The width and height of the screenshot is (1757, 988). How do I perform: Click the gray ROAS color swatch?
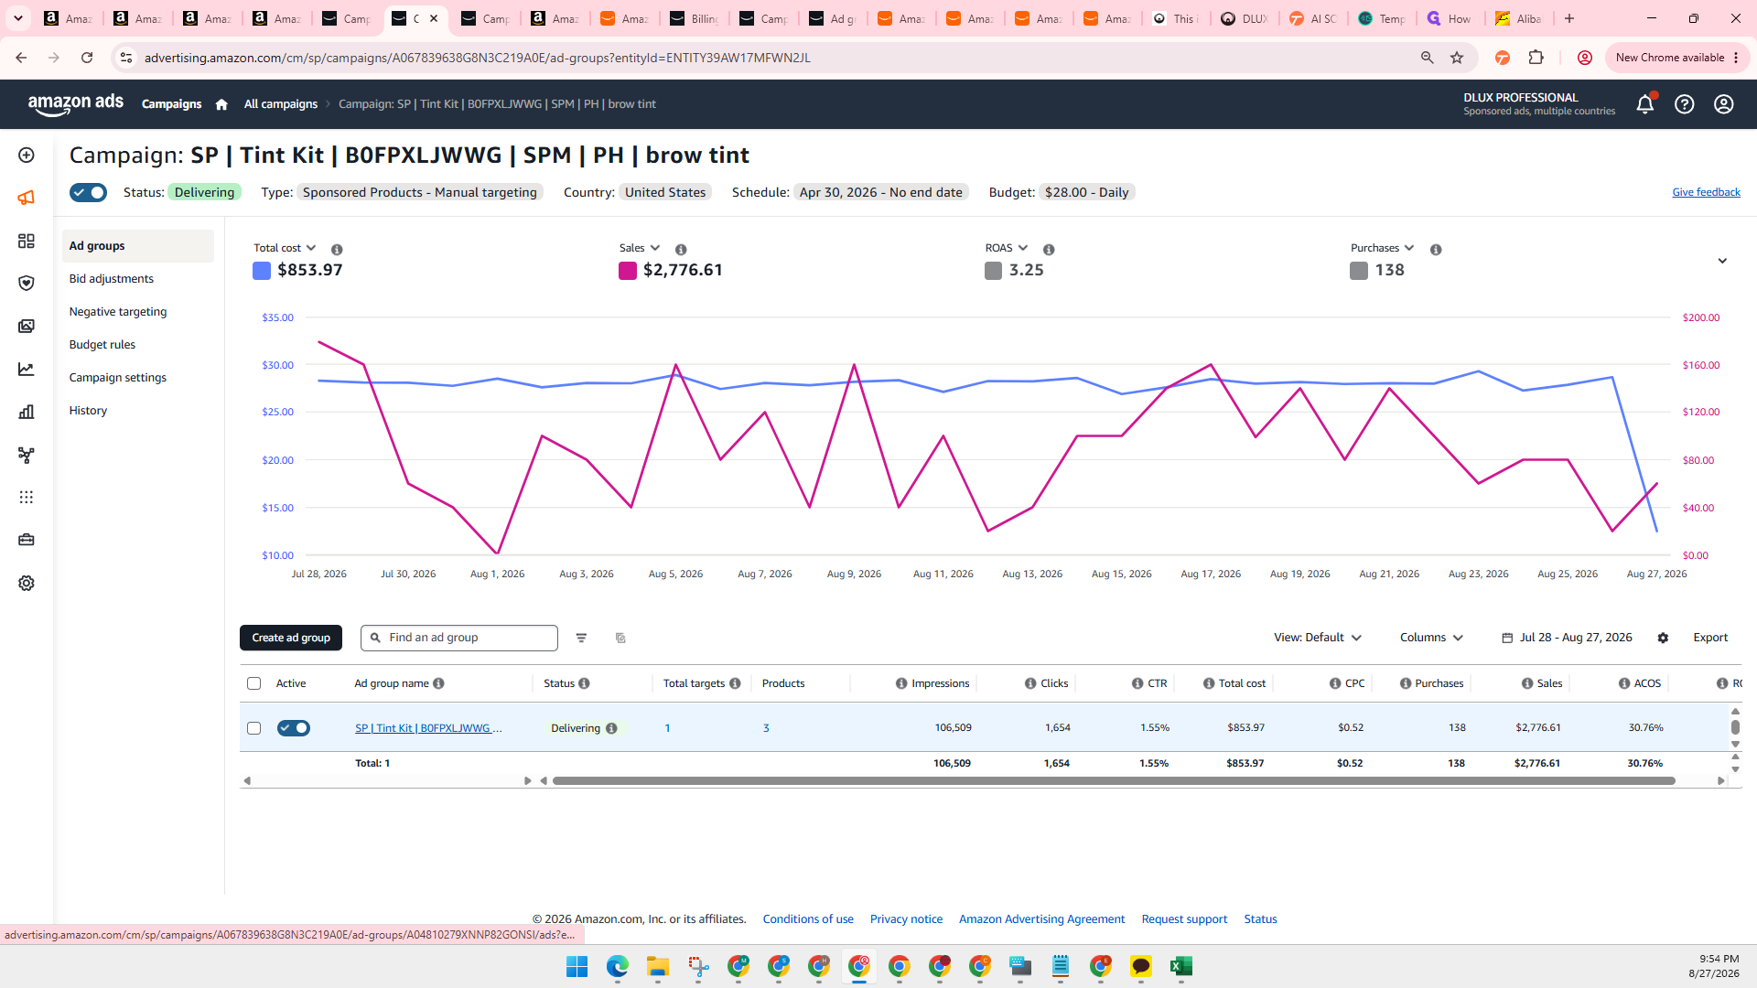tap(993, 271)
